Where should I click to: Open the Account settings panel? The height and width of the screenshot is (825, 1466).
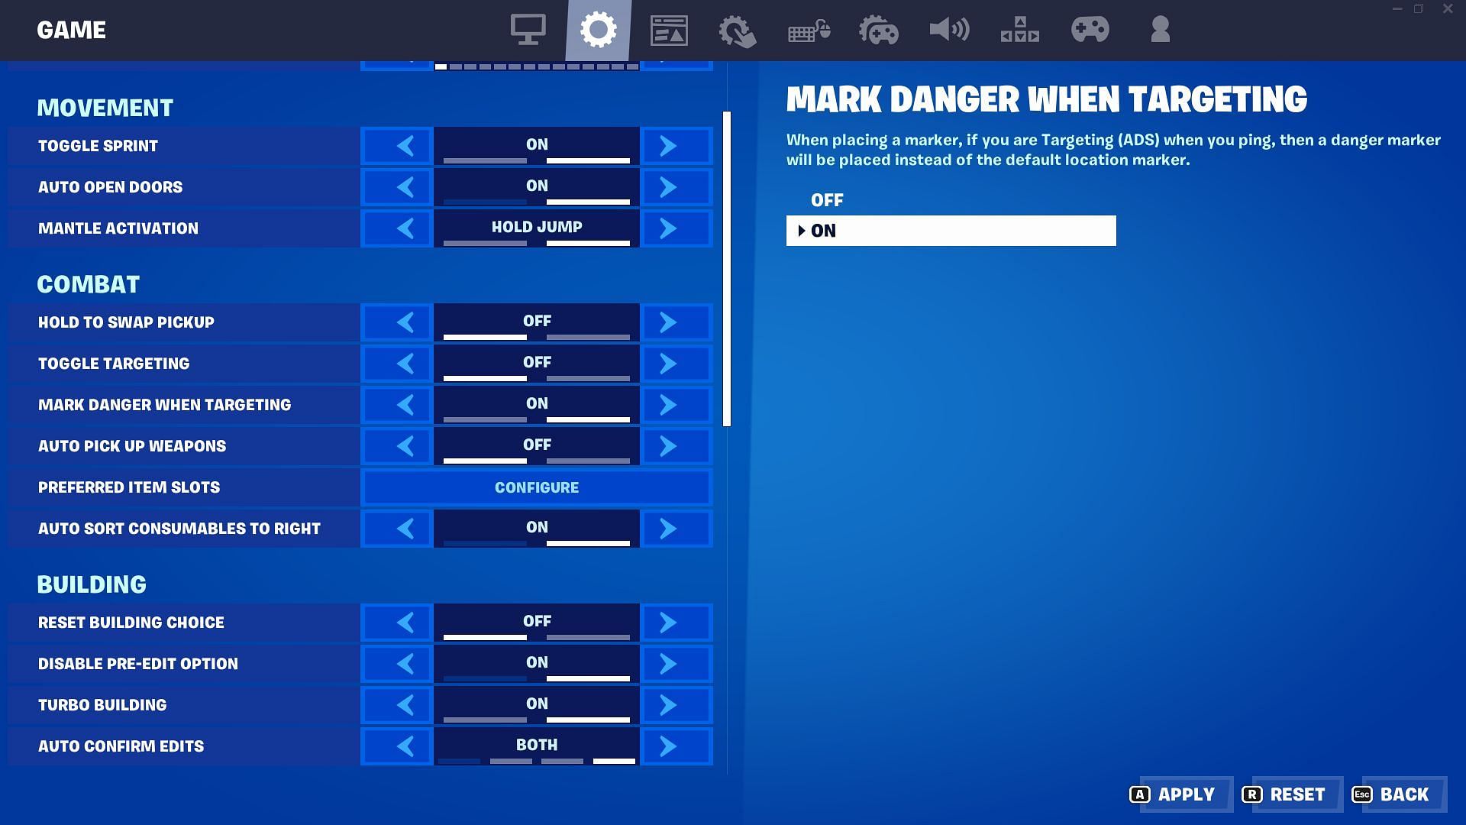1160,28
